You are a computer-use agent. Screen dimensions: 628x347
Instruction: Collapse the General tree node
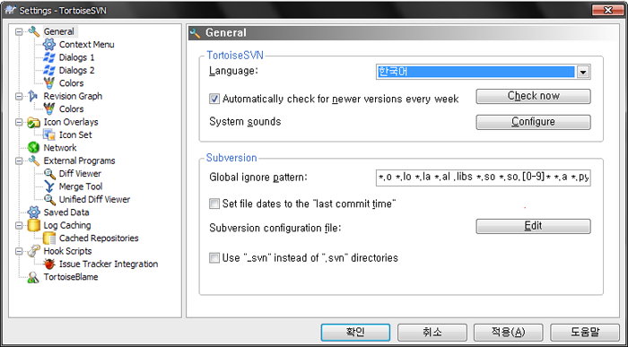click(19, 31)
